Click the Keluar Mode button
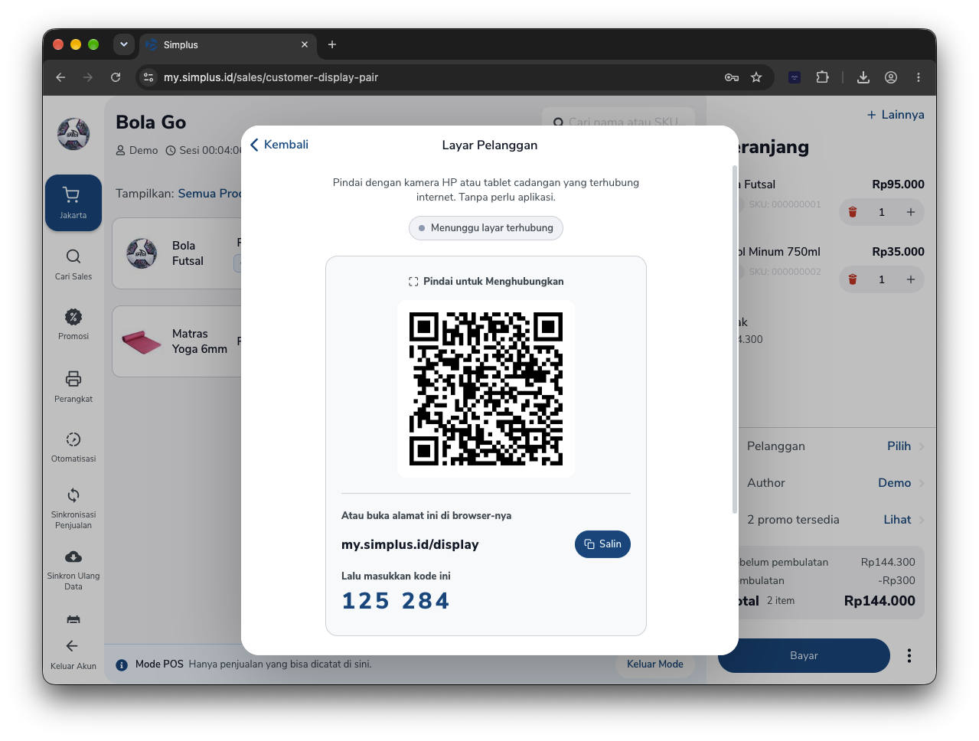 [x=655, y=664]
